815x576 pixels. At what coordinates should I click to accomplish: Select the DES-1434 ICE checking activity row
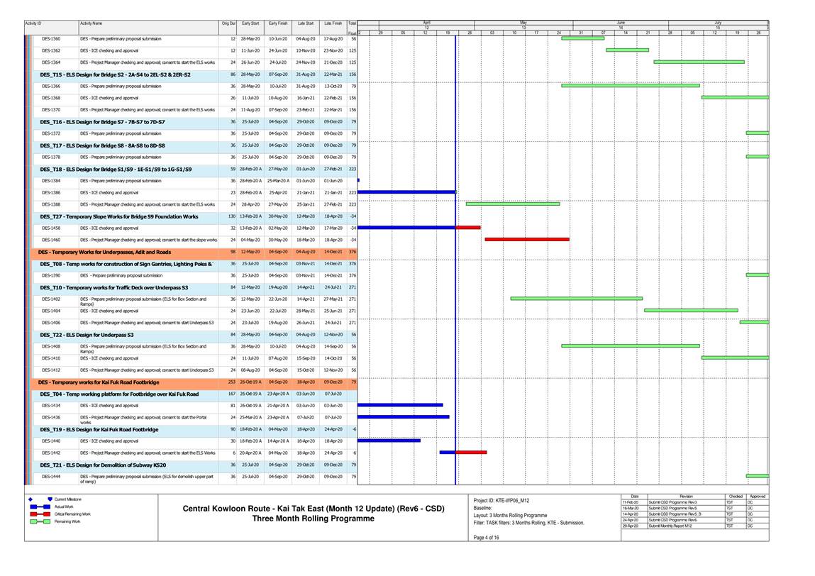coord(109,405)
